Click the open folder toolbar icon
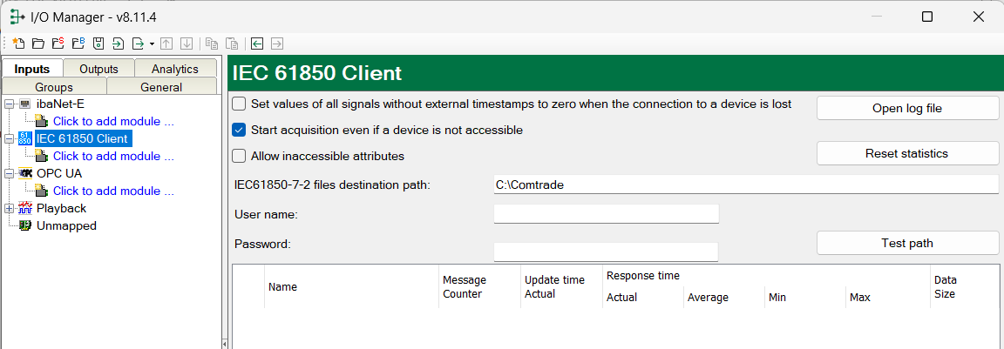1004x349 pixels. coord(38,44)
